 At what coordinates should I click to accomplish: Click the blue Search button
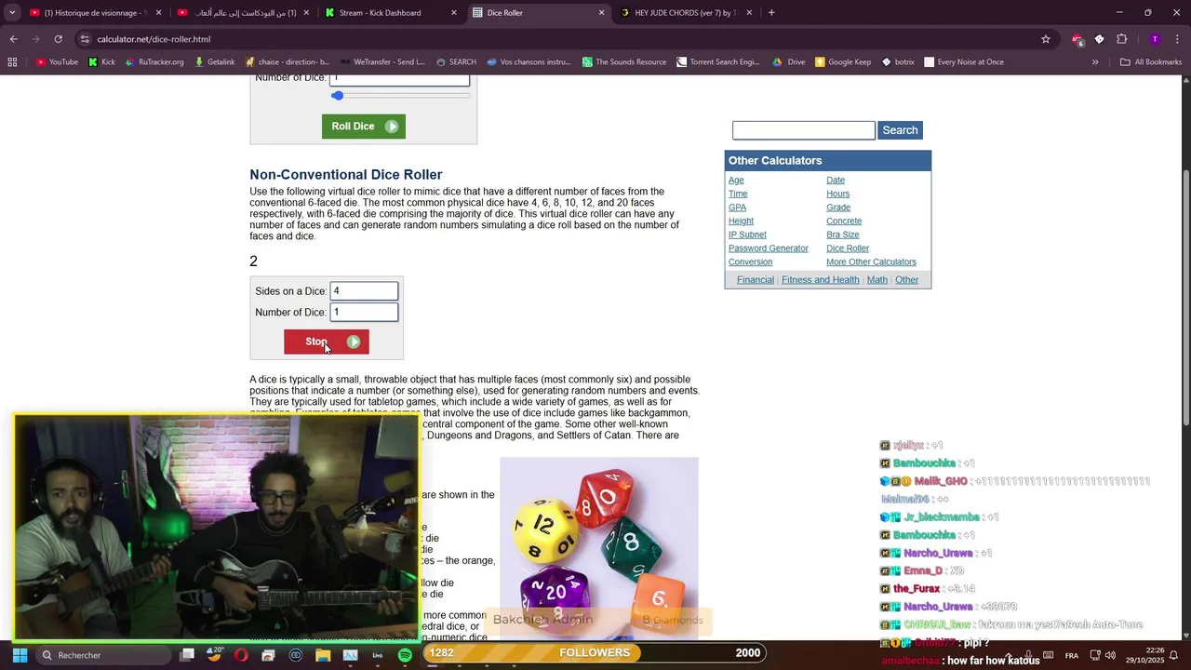pyautogui.click(x=900, y=130)
